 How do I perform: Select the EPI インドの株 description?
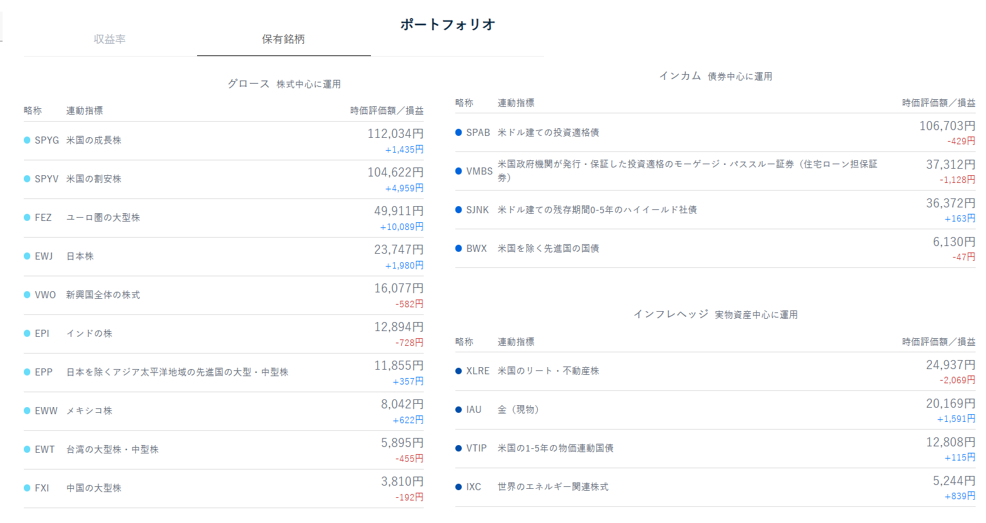click(x=90, y=333)
